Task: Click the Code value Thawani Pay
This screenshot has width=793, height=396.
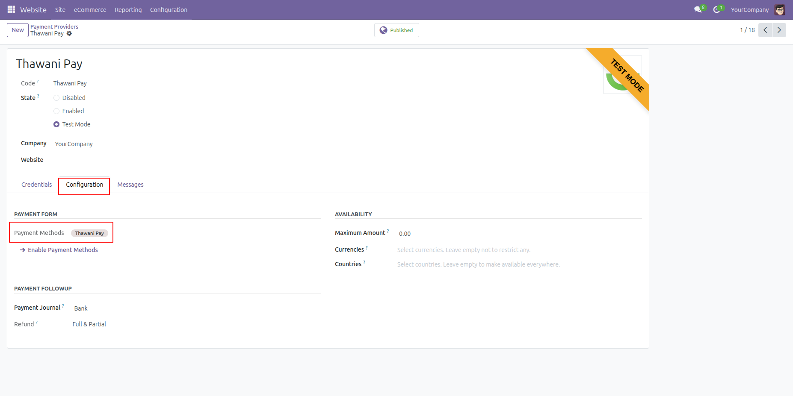Action: (70, 83)
